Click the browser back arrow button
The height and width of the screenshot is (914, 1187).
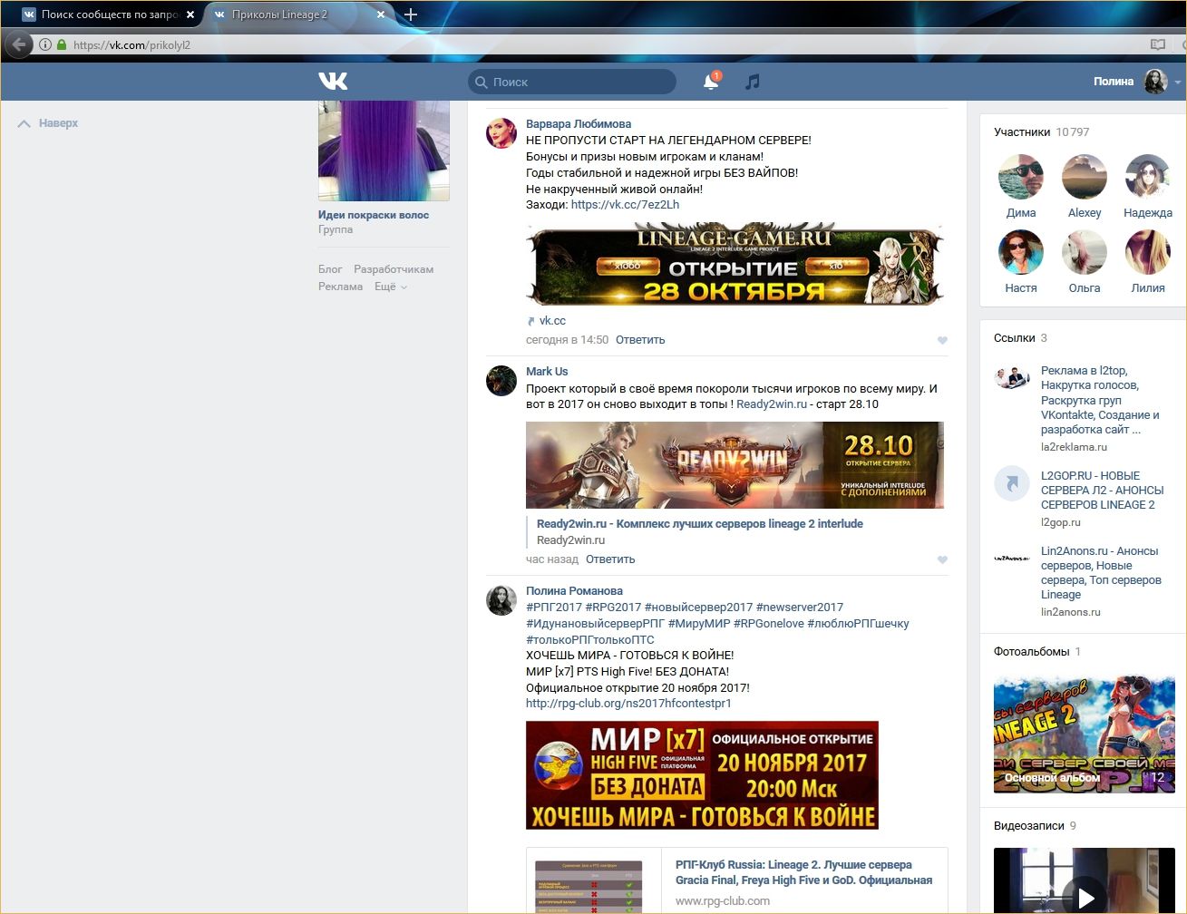[18, 44]
